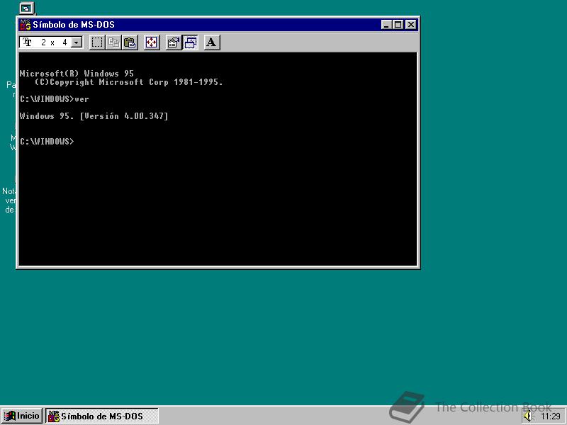The image size is (567, 425).
Task: Open MS-DOS window Properties icon
Action: click(173, 42)
